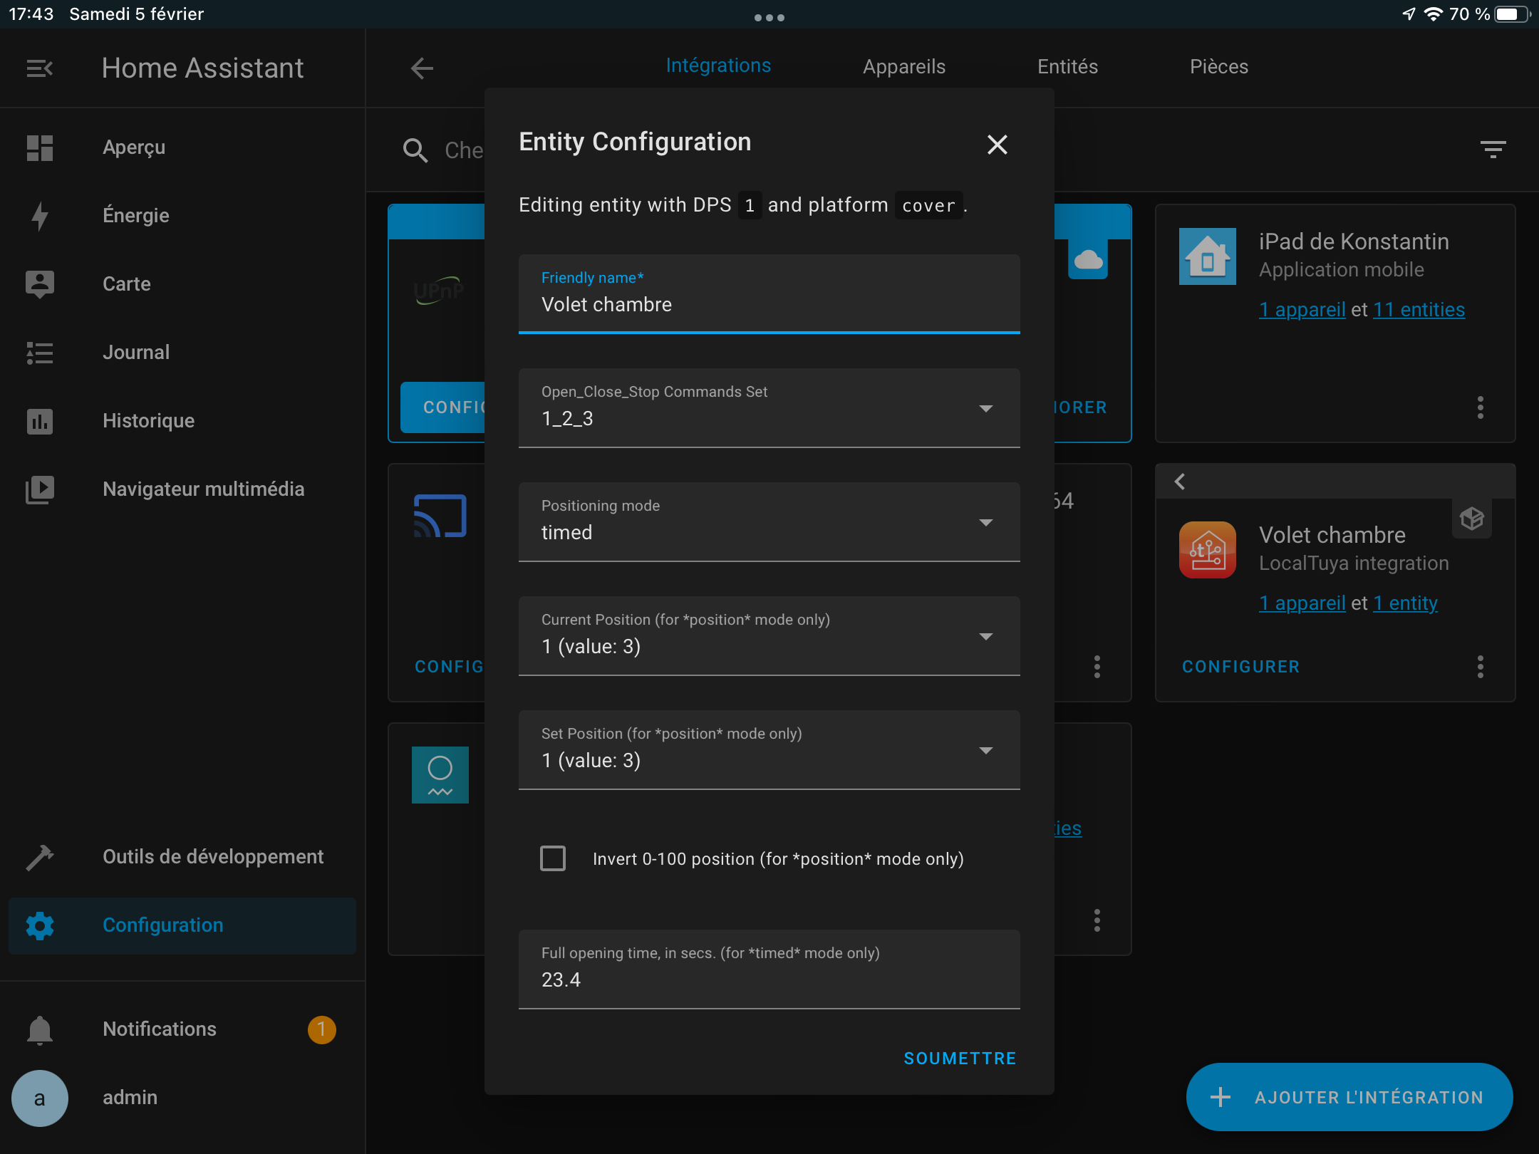Open Volet chambre card three-dot menu
This screenshot has width=1539, height=1154.
[x=1481, y=667]
